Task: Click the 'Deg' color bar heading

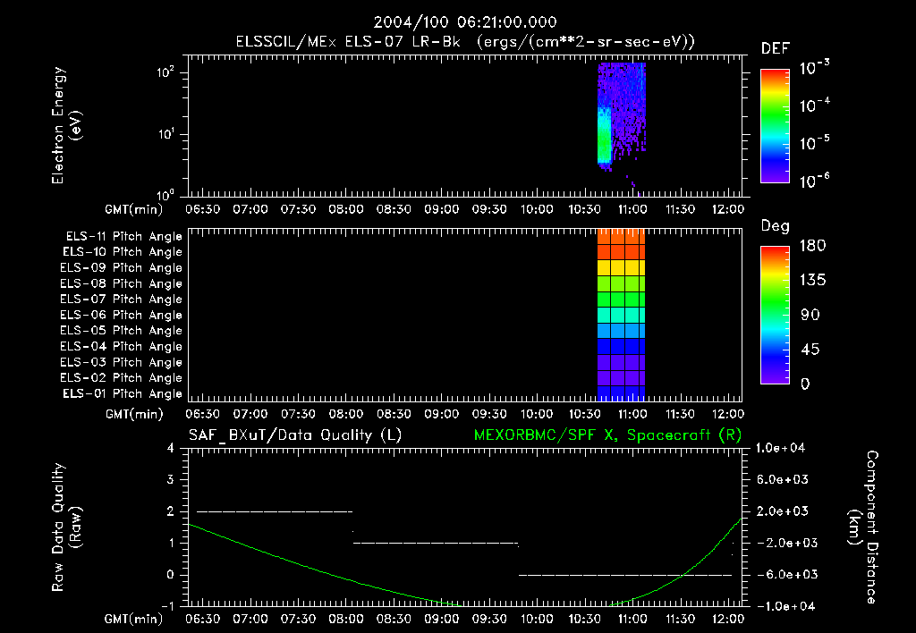Action: 776,226
